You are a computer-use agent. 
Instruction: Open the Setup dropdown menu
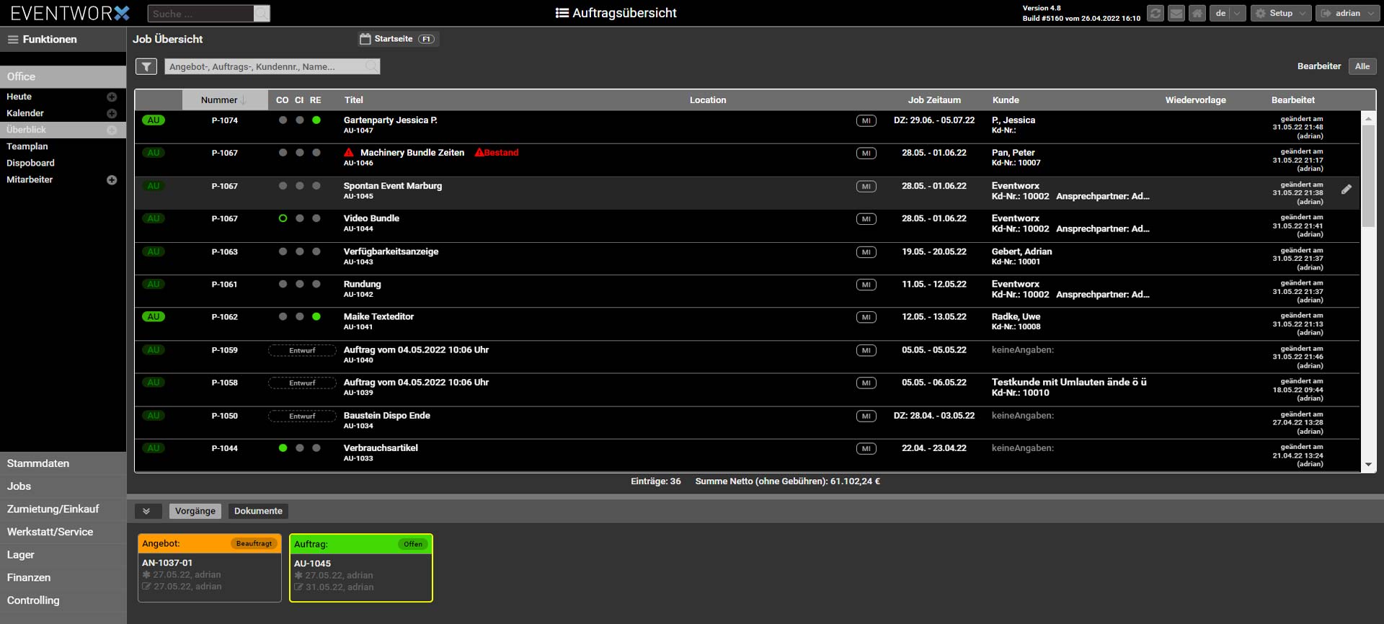1281,14
